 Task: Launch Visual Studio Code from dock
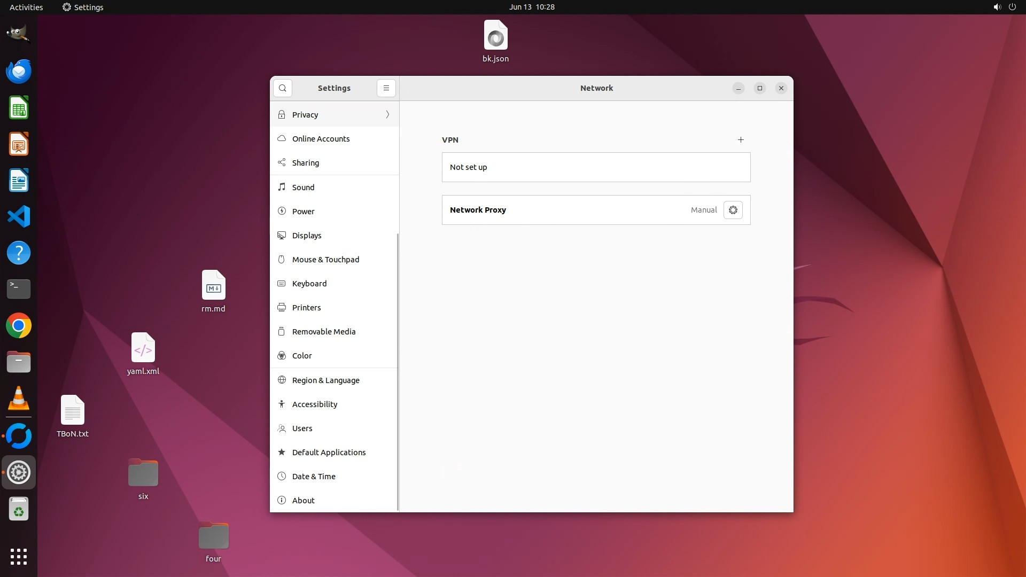[19, 217]
